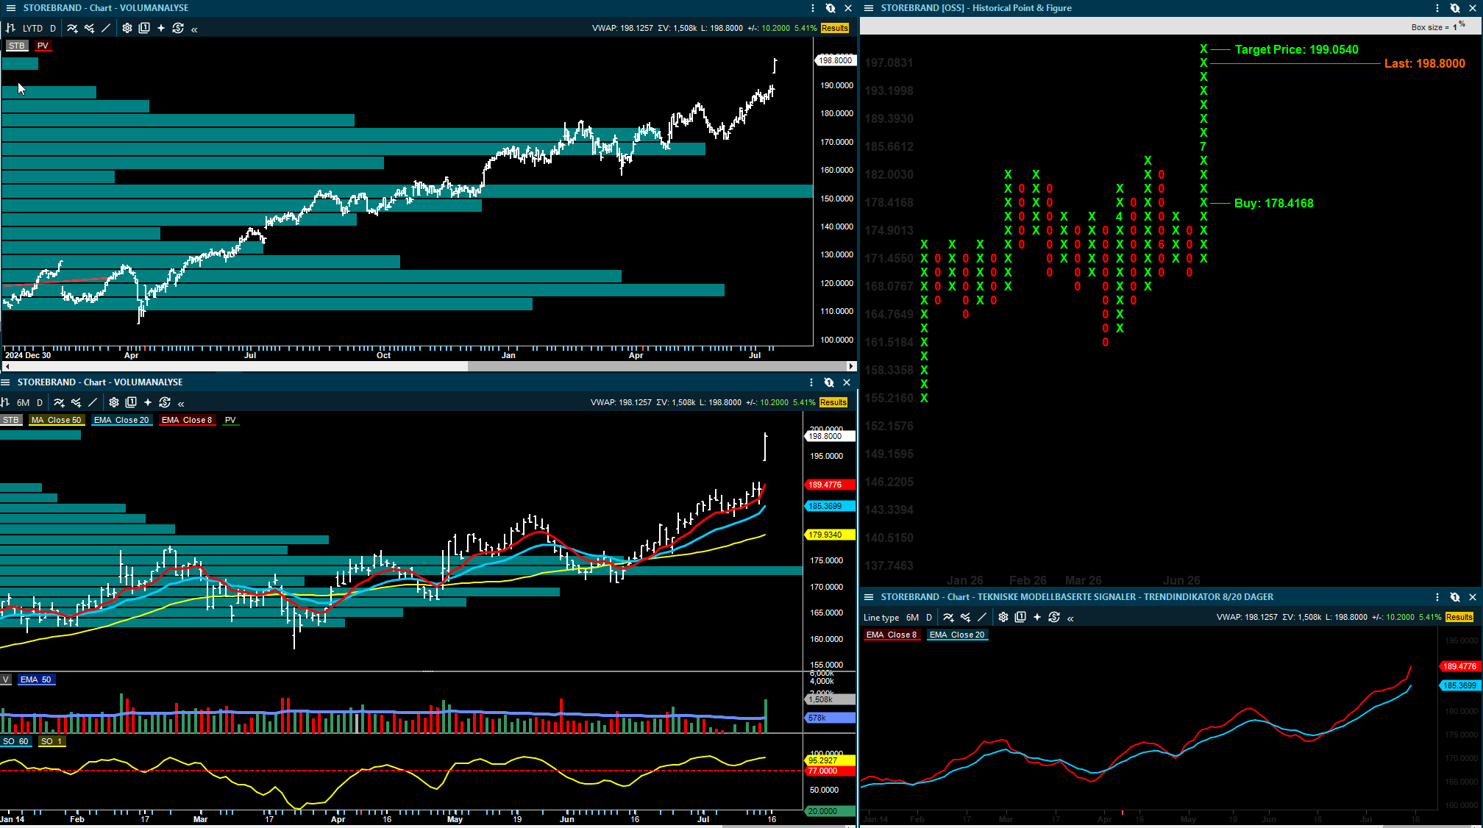This screenshot has height=828, width=1483.
Task: Click currency refresh in TRENDINDIKATOR chart
Action: (x=1054, y=617)
